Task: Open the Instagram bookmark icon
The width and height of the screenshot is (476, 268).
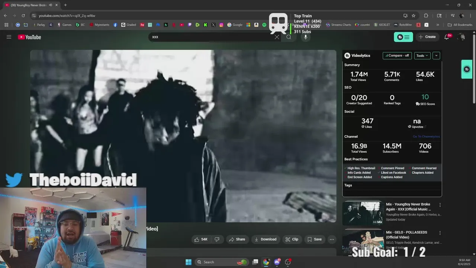Action: click(221, 25)
